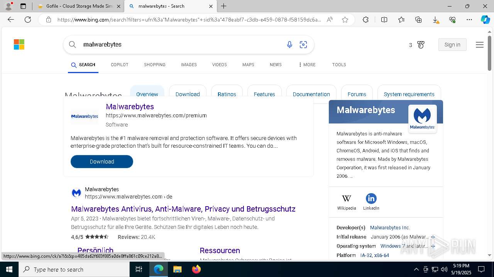Open the Collections icon

[x=418, y=20]
